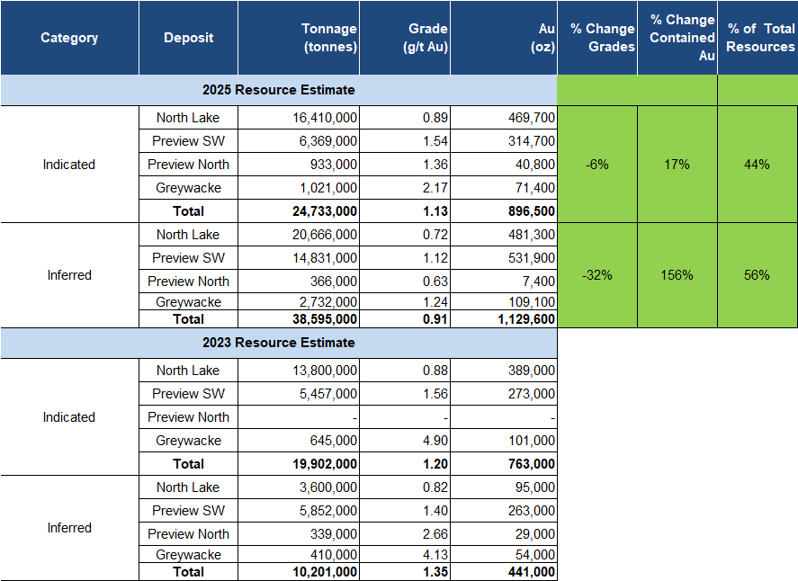Select the Tonnage (tonnes) header cell
The width and height of the screenshot is (798, 581).
click(299, 38)
